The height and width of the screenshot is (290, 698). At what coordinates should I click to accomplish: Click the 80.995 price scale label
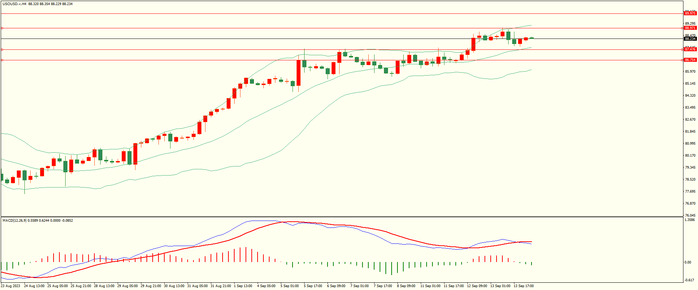click(690, 144)
